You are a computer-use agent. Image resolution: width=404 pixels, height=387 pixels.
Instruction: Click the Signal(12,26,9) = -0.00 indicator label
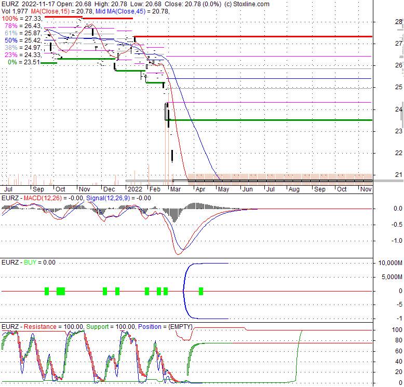pyautogui.click(x=118, y=198)
